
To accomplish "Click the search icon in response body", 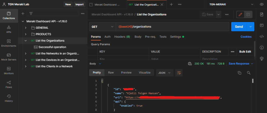I will tap(248, 73).
